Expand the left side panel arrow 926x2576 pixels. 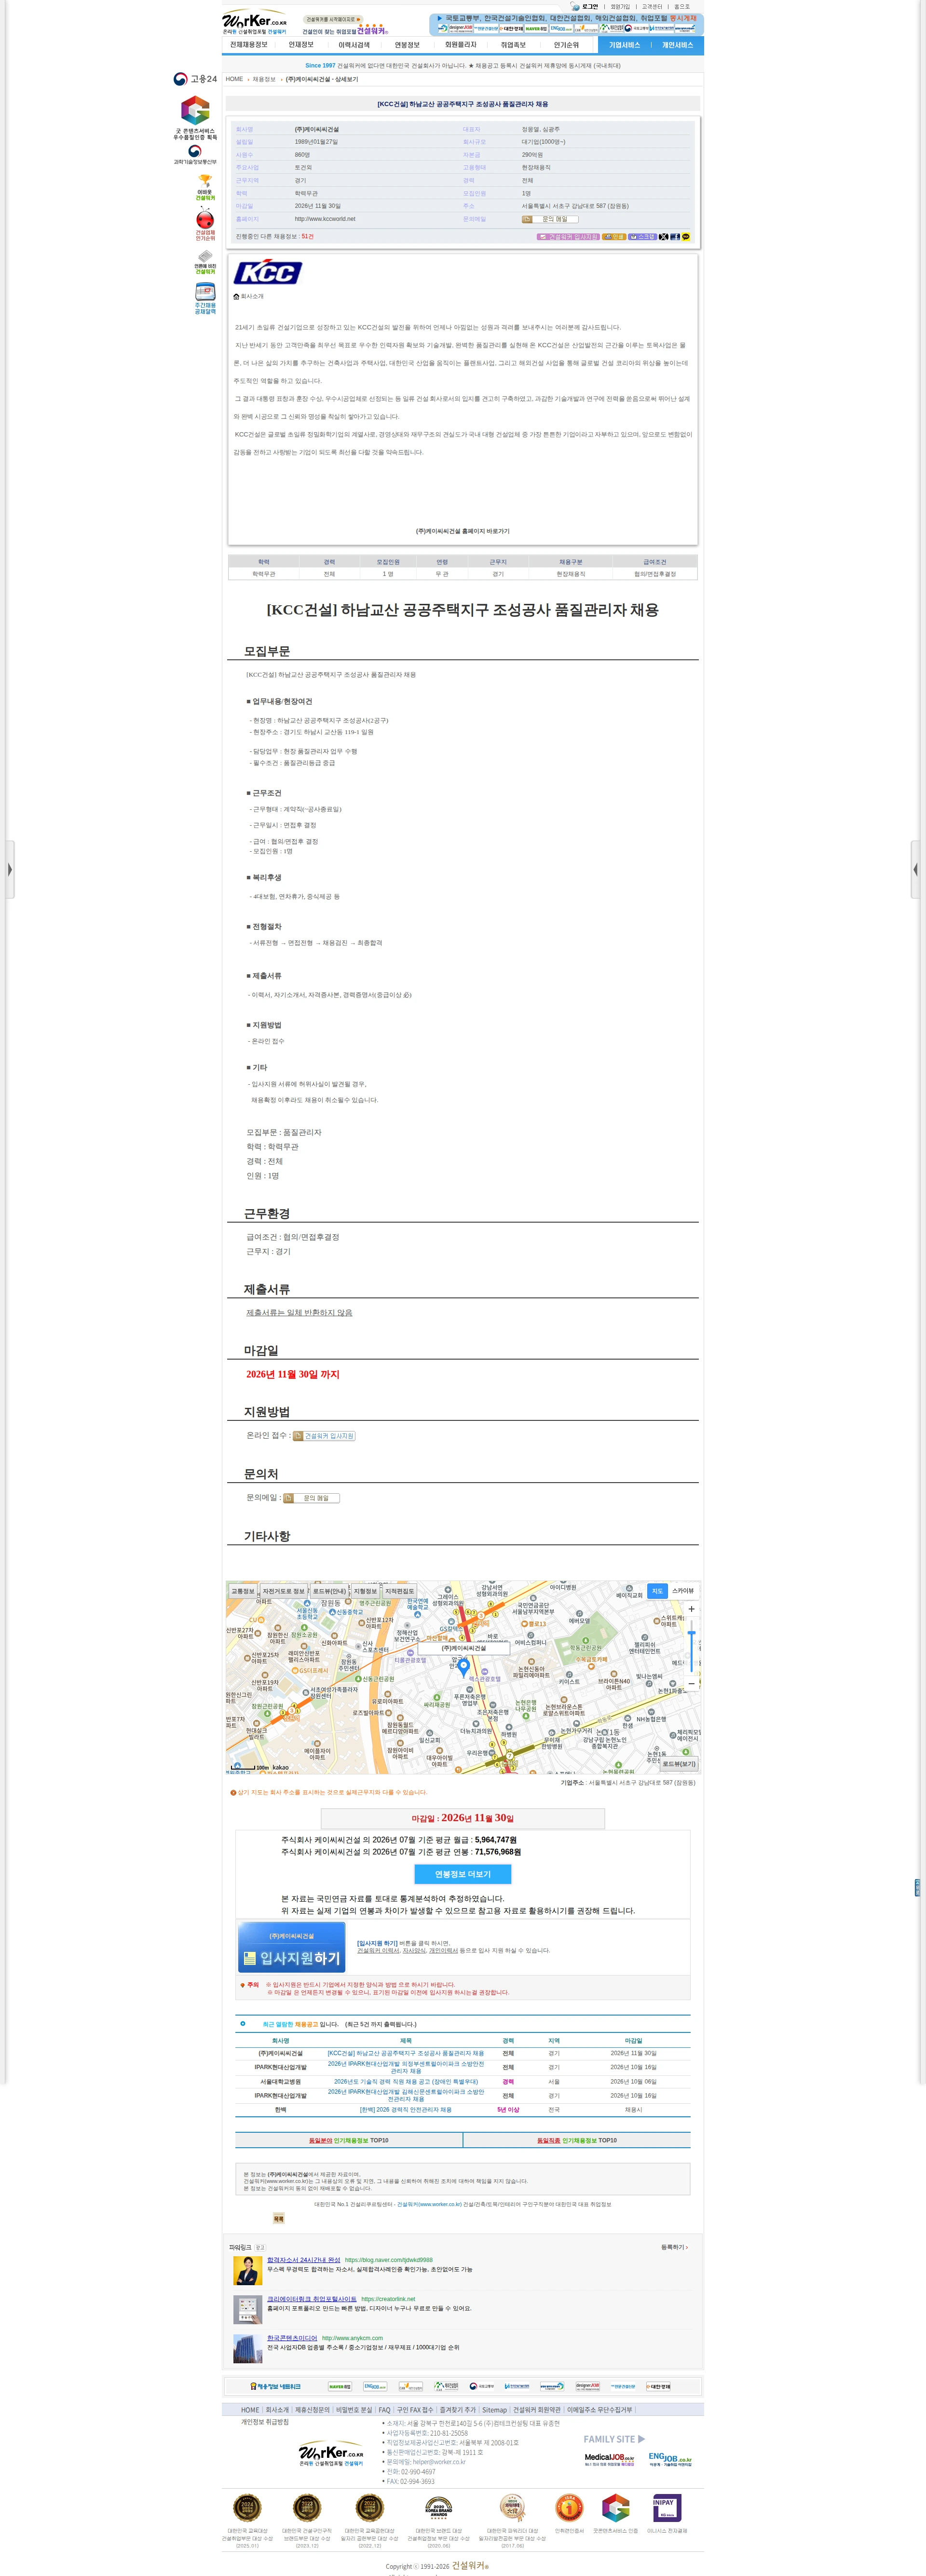coord(9,869)
